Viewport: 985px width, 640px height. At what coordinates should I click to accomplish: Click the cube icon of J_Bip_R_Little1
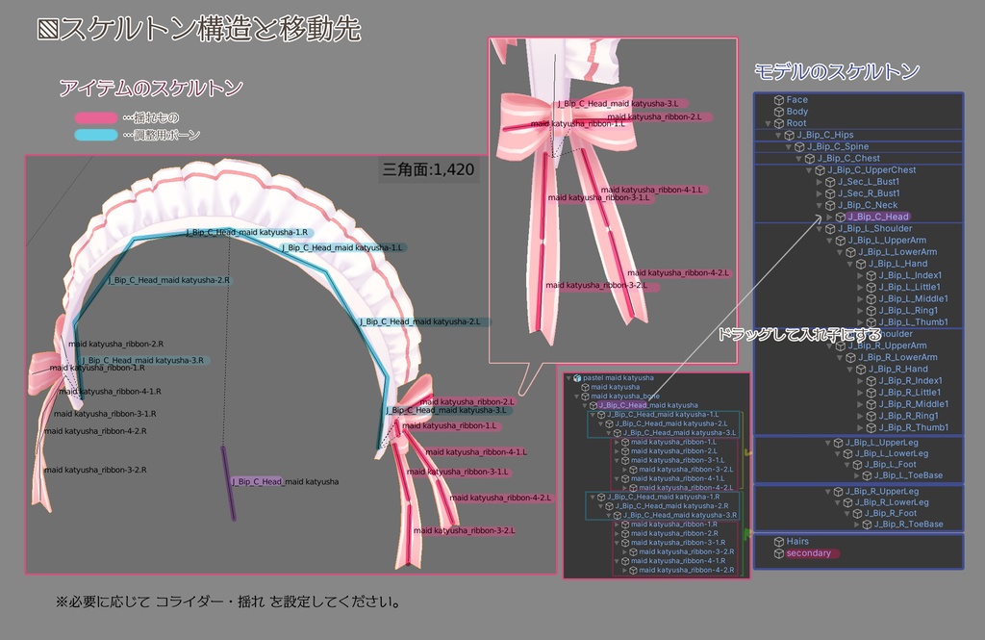click(x=871, y=393)
